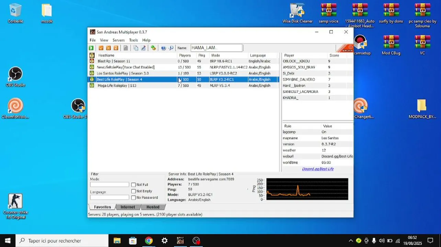Screen dimensions: 441x247
Task: Open the samp voice archive
Action: click(328, 13)
